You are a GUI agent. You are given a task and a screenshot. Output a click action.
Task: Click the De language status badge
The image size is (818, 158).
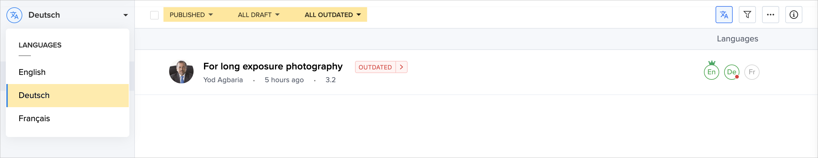pyautogui.click(x=731, y=72)
